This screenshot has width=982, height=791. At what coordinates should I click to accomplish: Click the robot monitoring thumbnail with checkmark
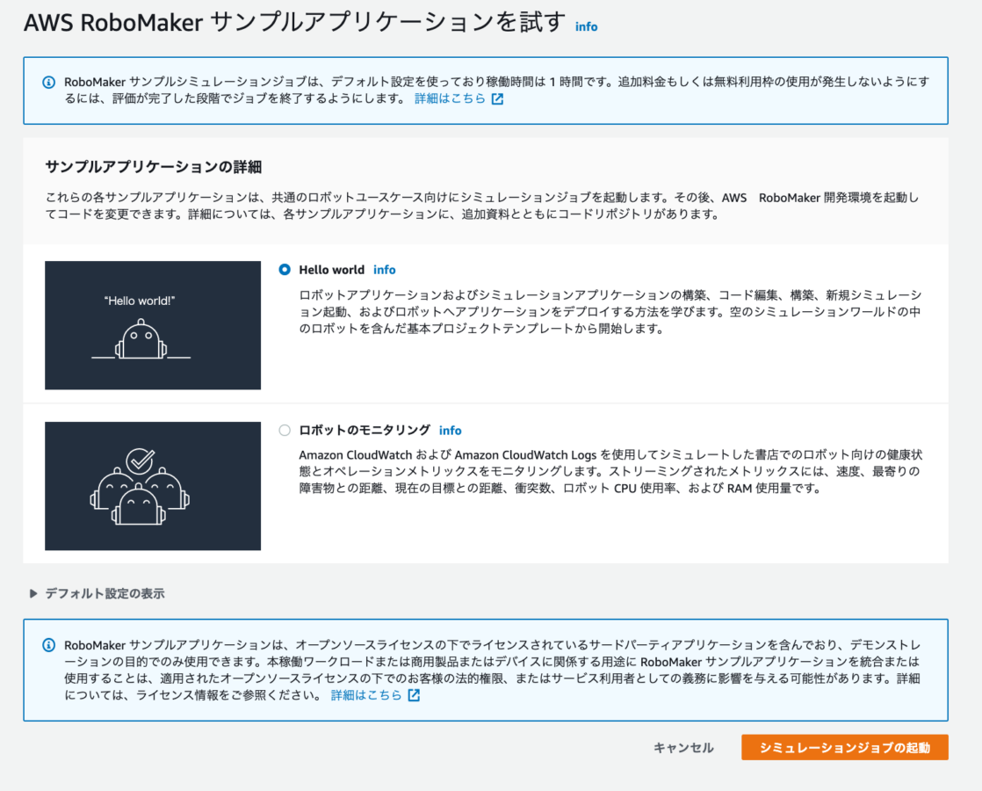[153, 486]
